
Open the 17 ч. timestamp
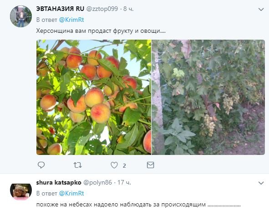click(x=124, y=182)
